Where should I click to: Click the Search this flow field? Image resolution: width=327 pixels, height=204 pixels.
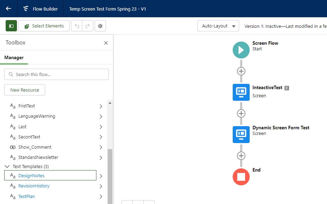57,74
